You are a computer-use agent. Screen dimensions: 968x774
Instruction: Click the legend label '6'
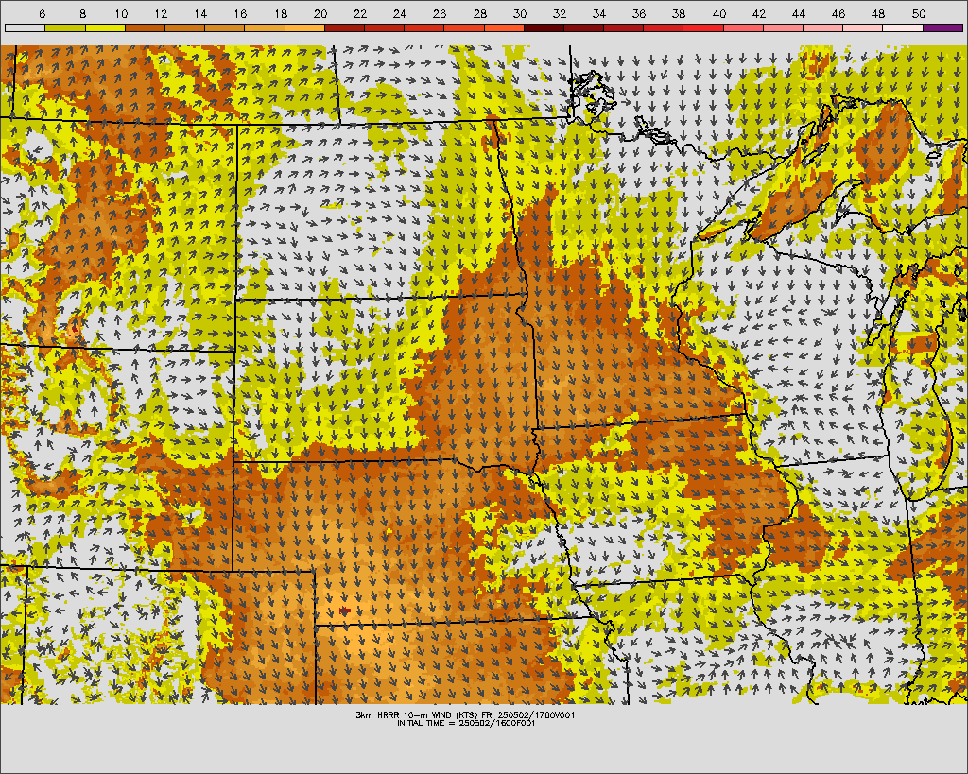[x=42, y=13]
